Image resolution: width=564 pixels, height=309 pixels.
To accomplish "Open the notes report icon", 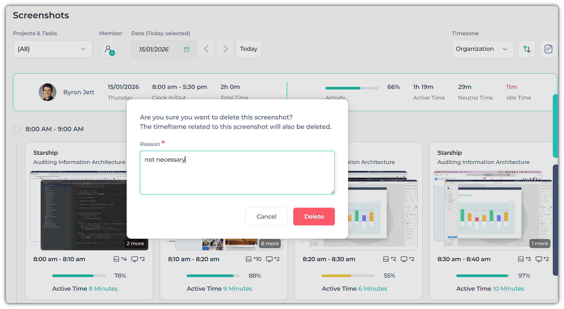I will (x=548, y=49).
